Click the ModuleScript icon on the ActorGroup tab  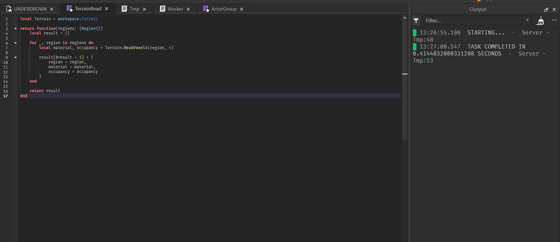[x=205, y=8]
